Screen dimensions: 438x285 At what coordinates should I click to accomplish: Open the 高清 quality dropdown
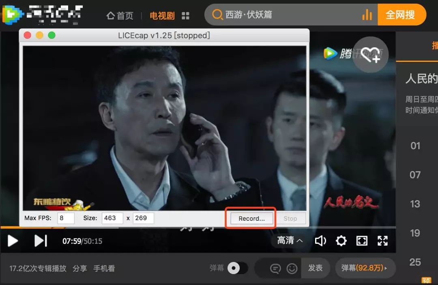coord(289,241)
